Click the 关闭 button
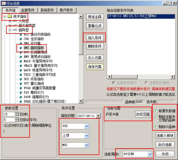This screenshot has height=160, width=178. pos(165,154)
